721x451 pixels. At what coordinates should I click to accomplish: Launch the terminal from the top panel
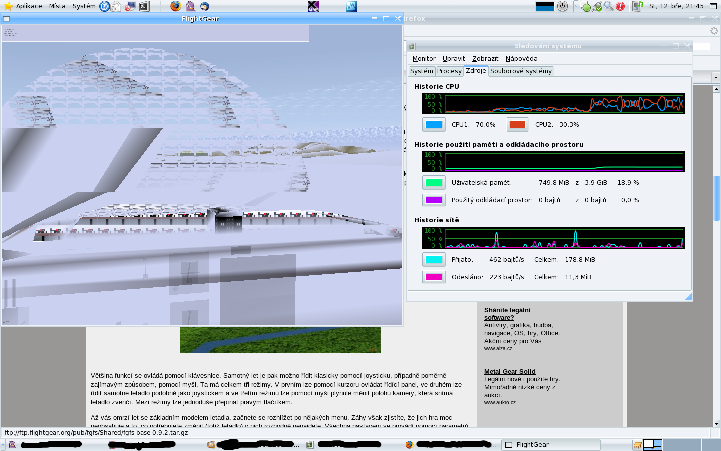point(144,6)
